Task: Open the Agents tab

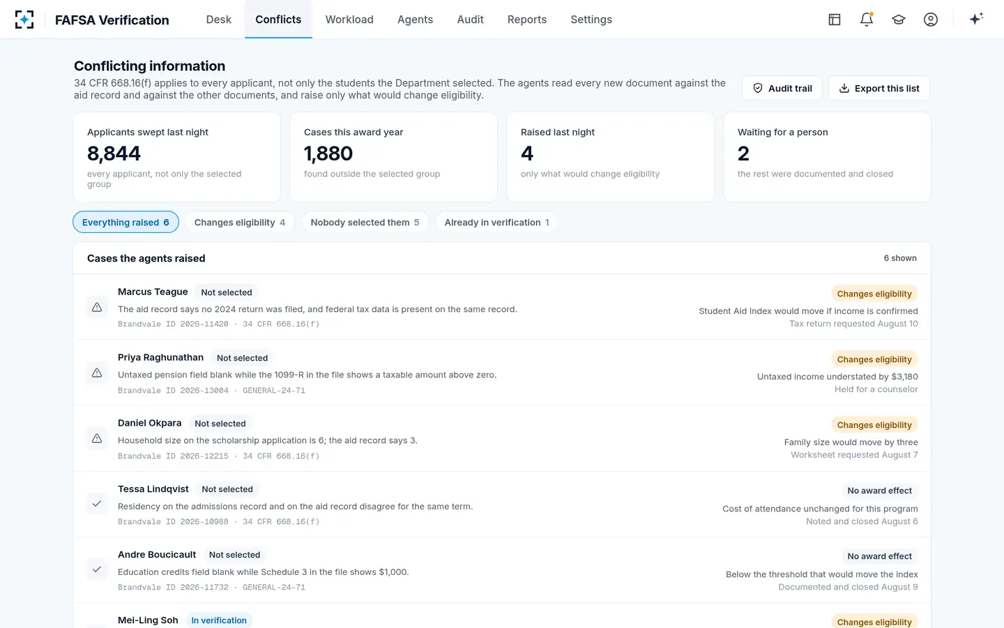Action: (415, 20)
